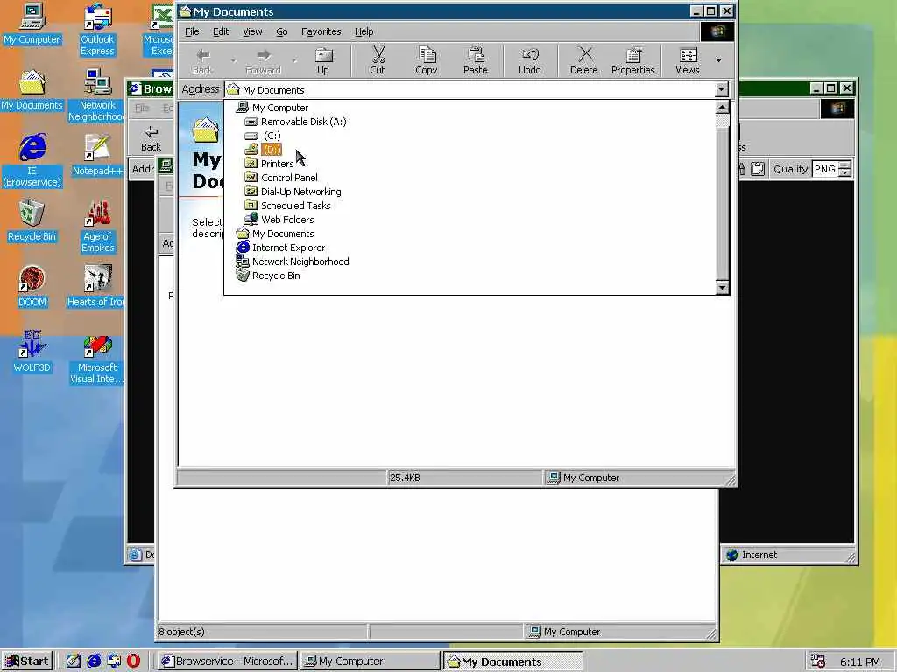Choose Control Panel in address list

coord(289,177)
